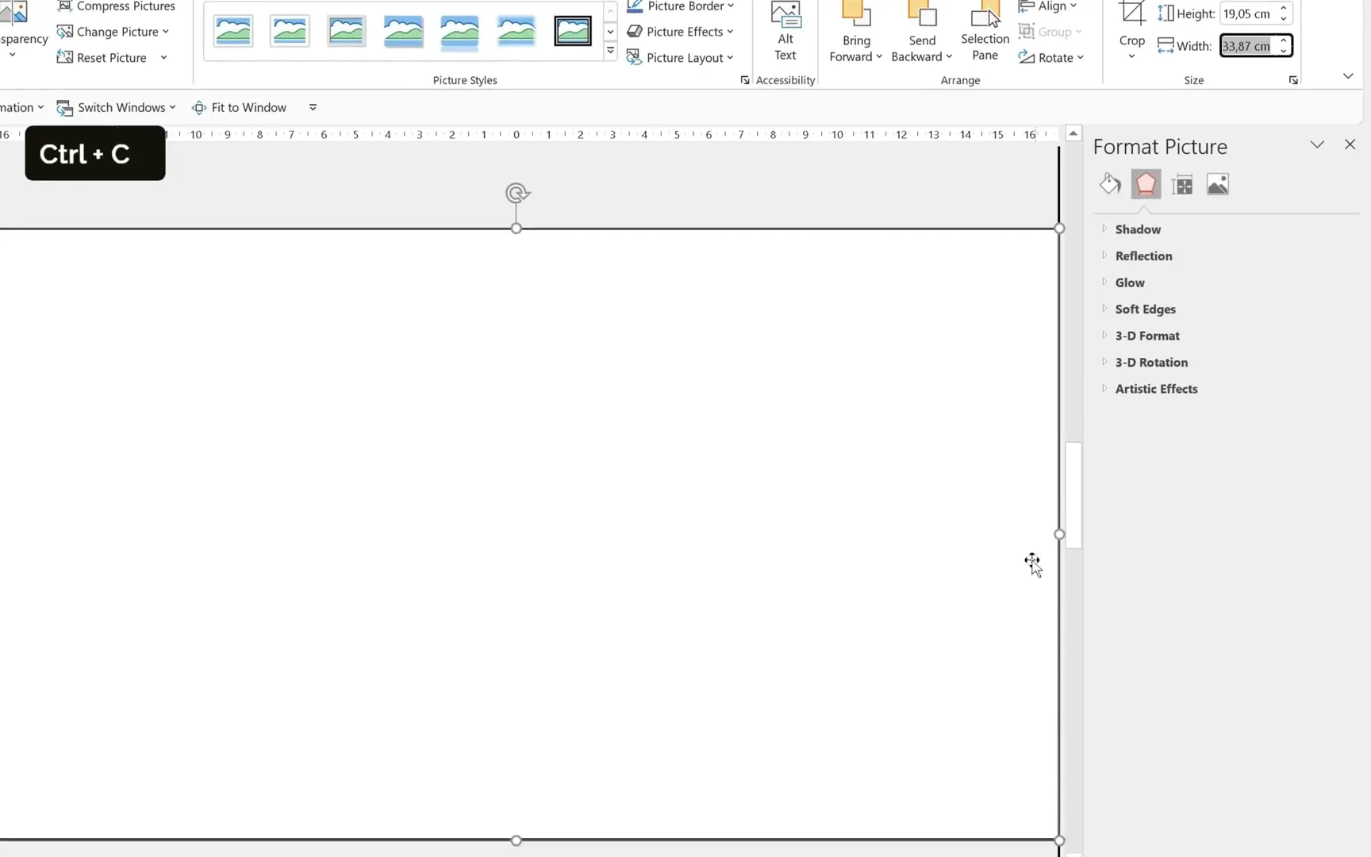The image size is (1371, 857).
Task: Open Size dialog launcher
Action: (x=1293, y=80)
